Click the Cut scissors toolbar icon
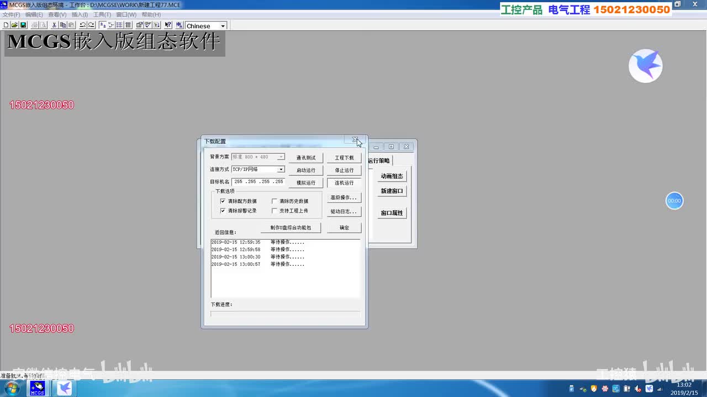707x397 pixels. (54, 25)
